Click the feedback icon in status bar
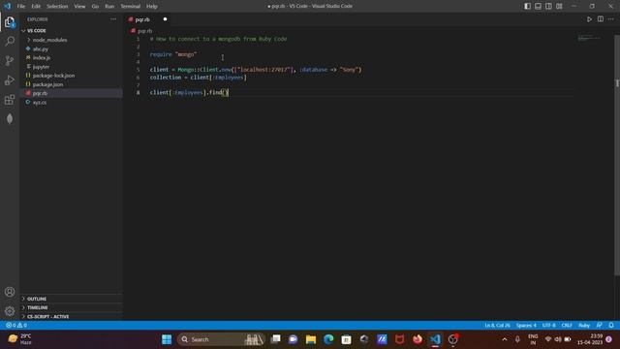Image resolution: width=620 pixels, height=349 pixels. pyautogui.click(x=600, y=326)
